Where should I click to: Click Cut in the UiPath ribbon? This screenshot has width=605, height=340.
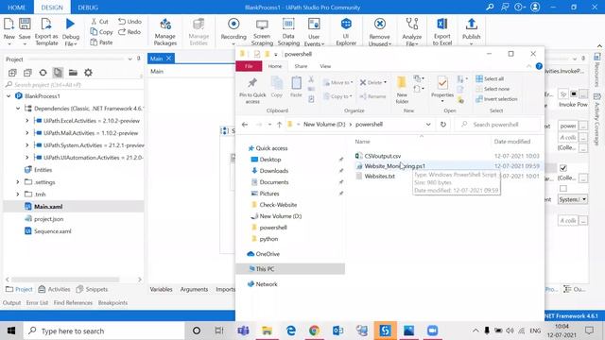click(x=99, y=22)
